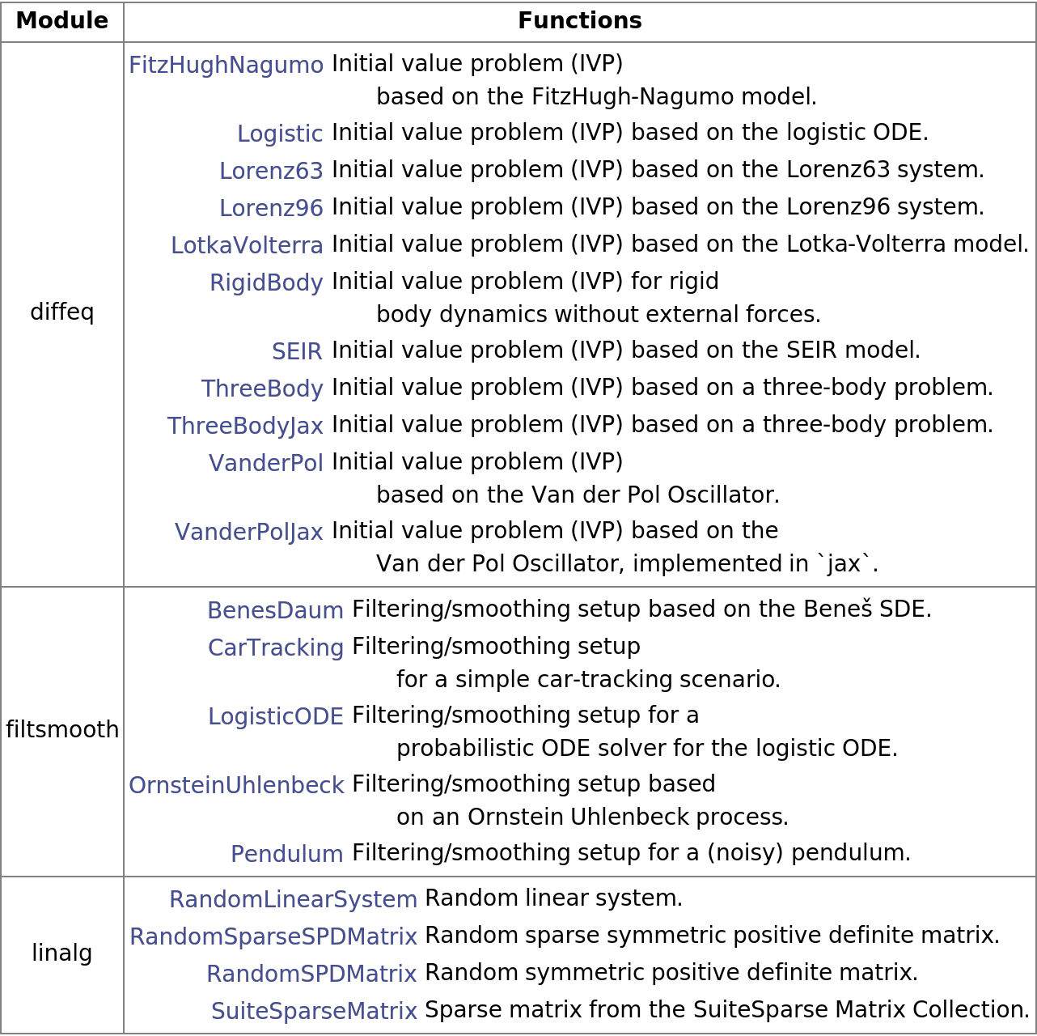Go to the LotkaVolterra link
The image size is (1037, 1036).
pos(247,246)
